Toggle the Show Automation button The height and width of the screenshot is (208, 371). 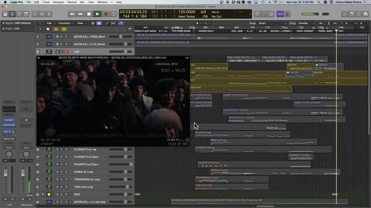(107, 23)
